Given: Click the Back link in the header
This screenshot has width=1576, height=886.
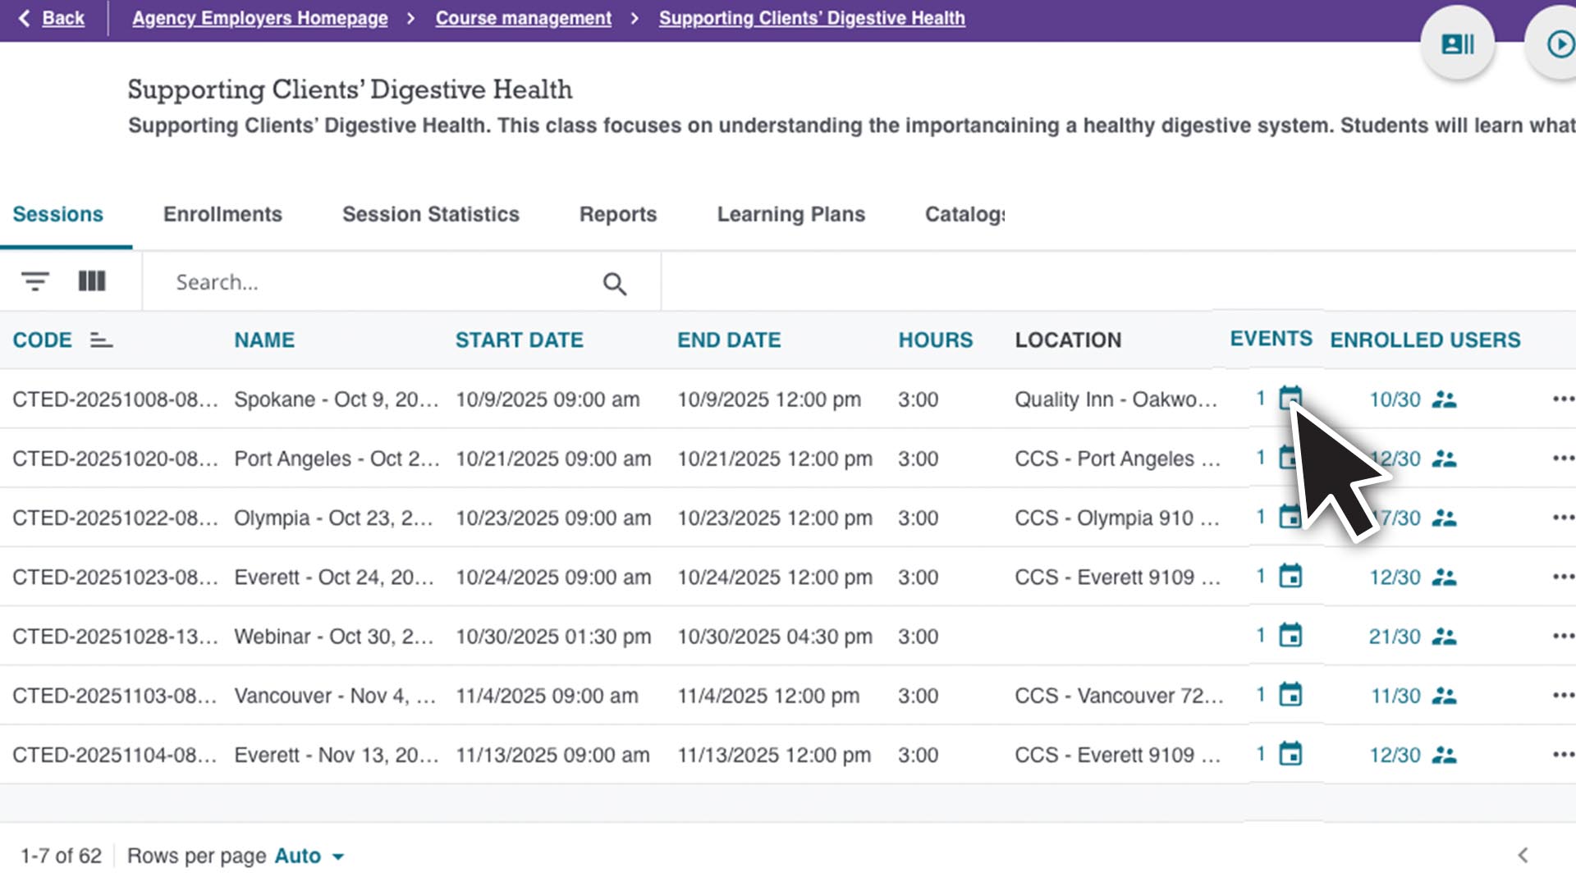Looking at the screenshot, I should coord(62,18).
